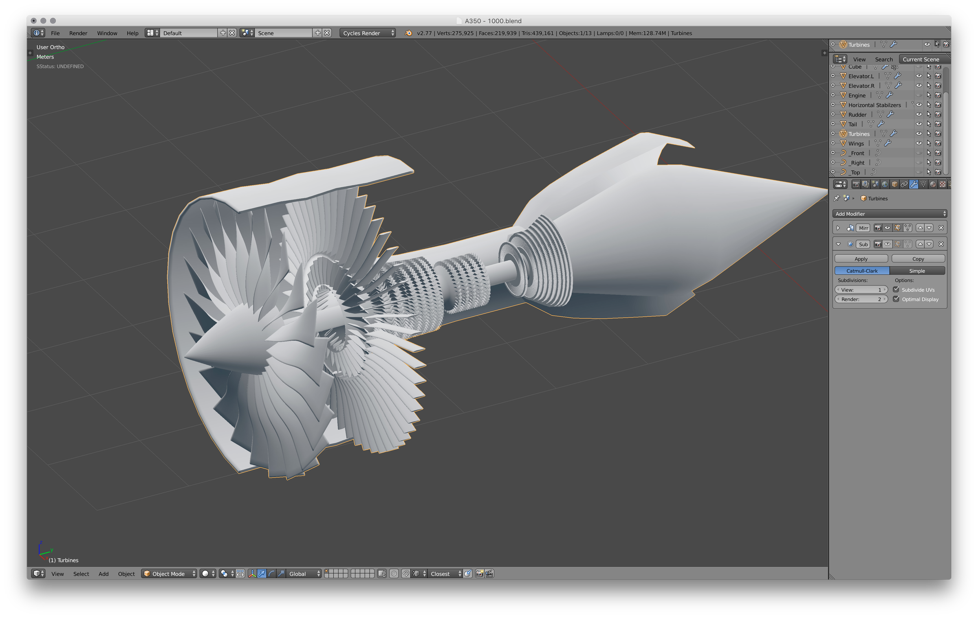The width and height of the screenshot is (978, 618).
Task: Hide the Wings object in the outliner
Action: coord(919,143)
